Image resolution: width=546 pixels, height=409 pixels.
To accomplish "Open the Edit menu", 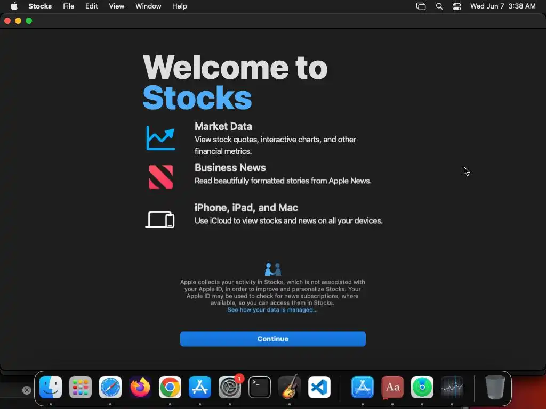I will coord(92,6).
